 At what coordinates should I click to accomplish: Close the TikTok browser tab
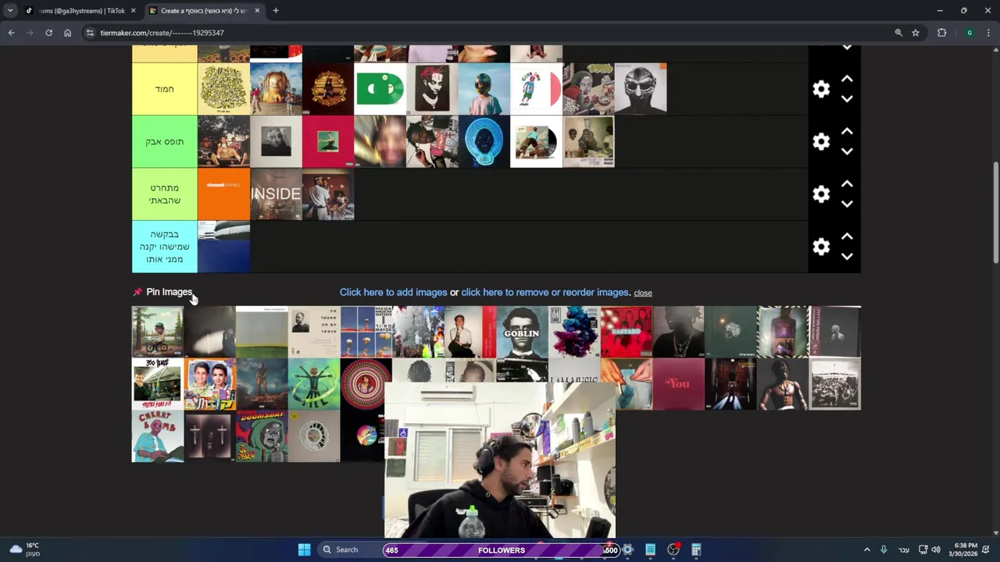pyautogui.click(x=133, y=11)
